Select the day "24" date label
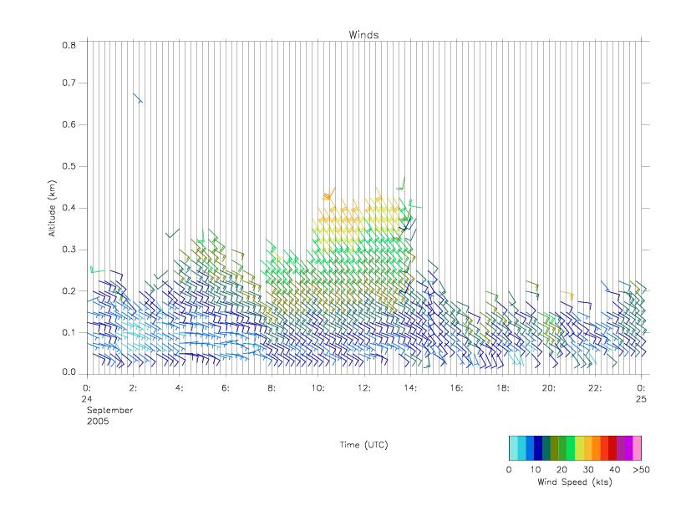691x510 pixels. [x=86, y=399]
